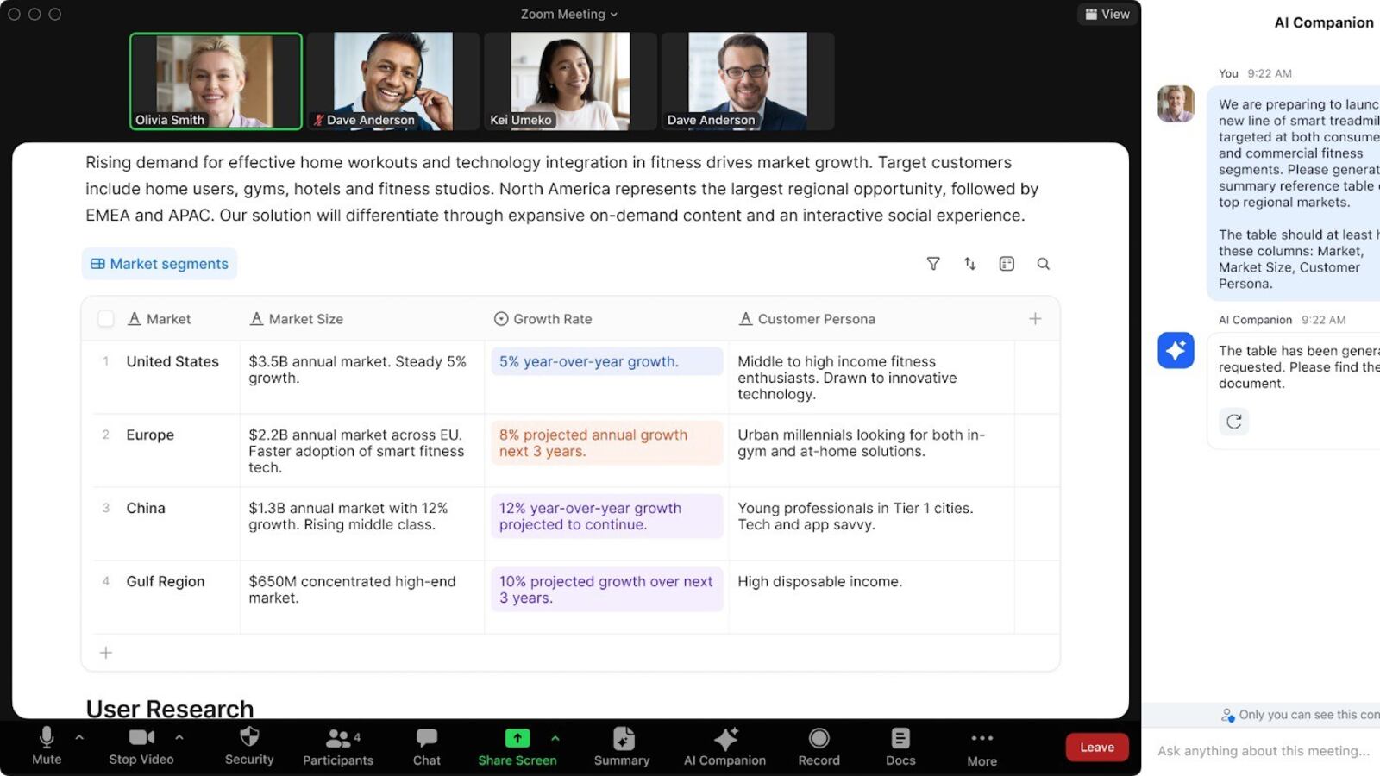Expand video options arrow beside Stop Video
Screen dimensions: 1380x776
click(x=179, y=737)
